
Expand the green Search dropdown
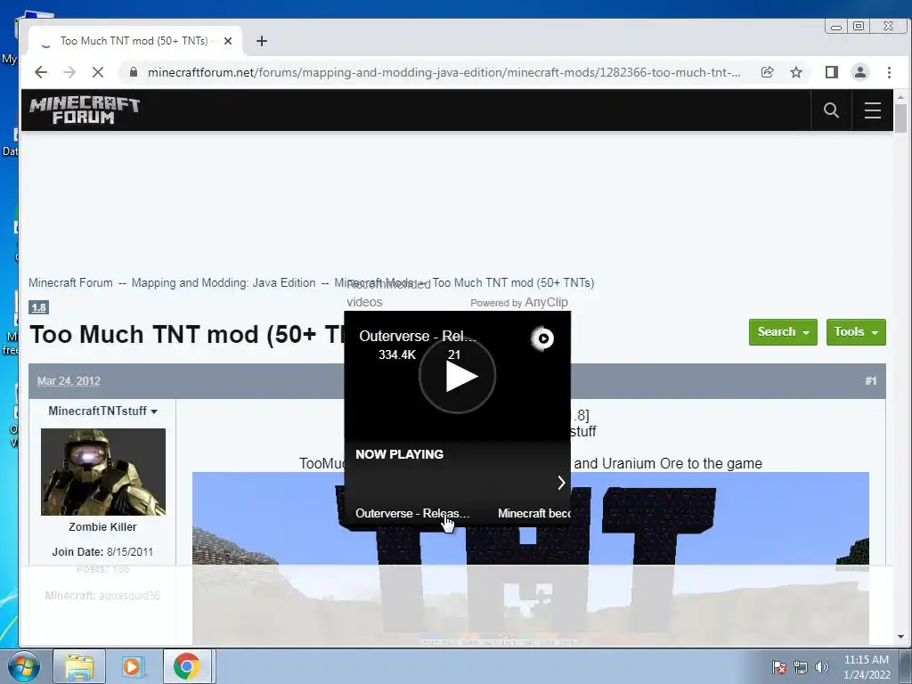(x=783, y=332)
